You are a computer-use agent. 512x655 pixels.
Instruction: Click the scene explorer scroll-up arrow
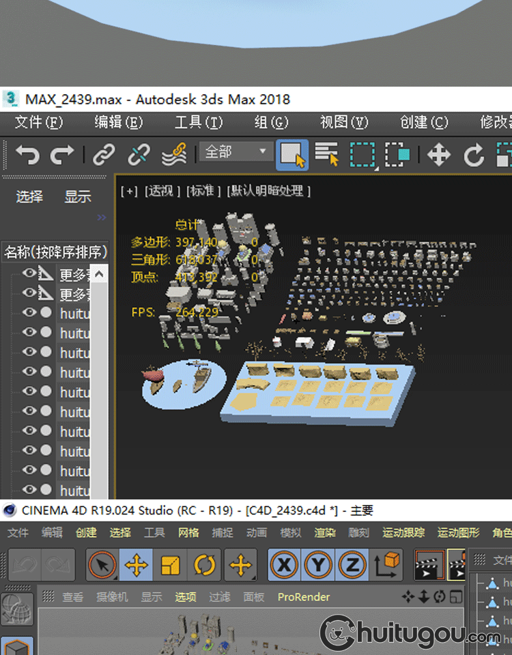click(x=99, y=274)
